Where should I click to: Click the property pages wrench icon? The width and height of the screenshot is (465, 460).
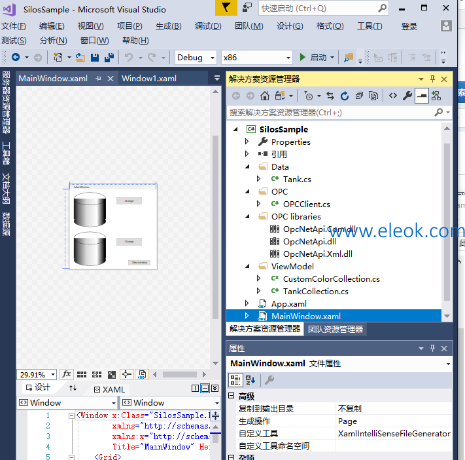pos(269,380)
